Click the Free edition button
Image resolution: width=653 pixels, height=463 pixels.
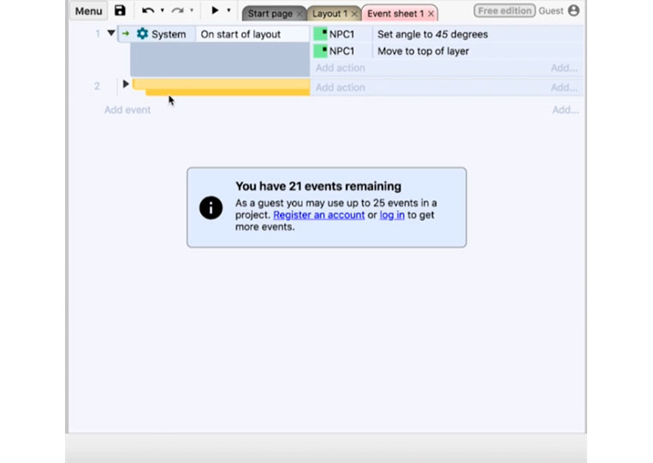tap(505, 11)
